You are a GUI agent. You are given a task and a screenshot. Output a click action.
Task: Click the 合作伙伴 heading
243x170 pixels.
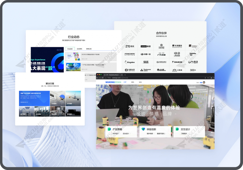[x=161, y=33]
